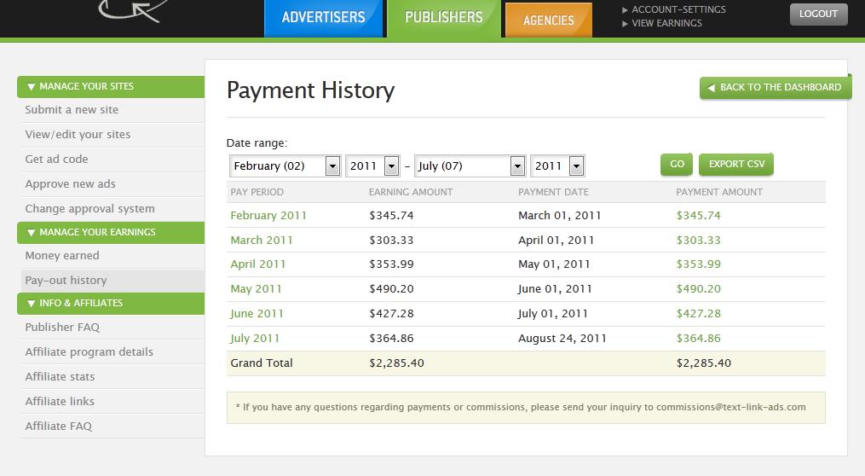Open the February 2011 pay period

tap(268, 216)
